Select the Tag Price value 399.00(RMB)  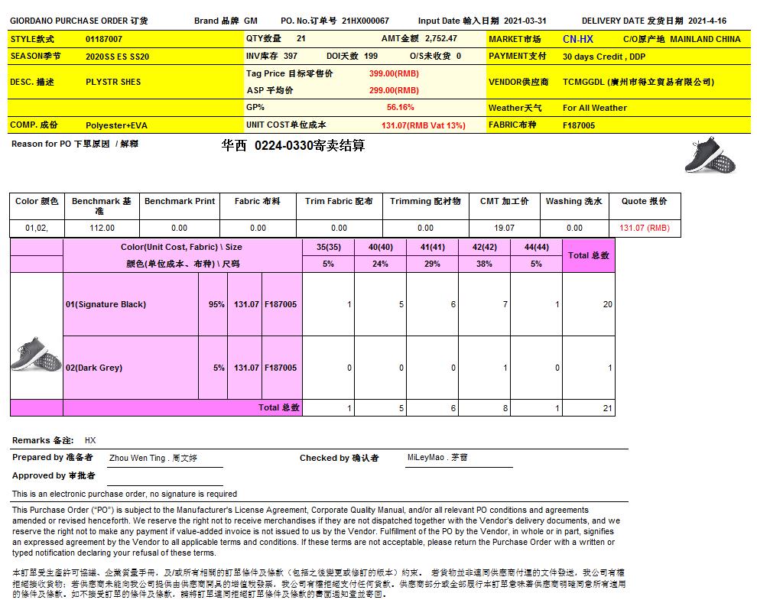tap(394, 74)
